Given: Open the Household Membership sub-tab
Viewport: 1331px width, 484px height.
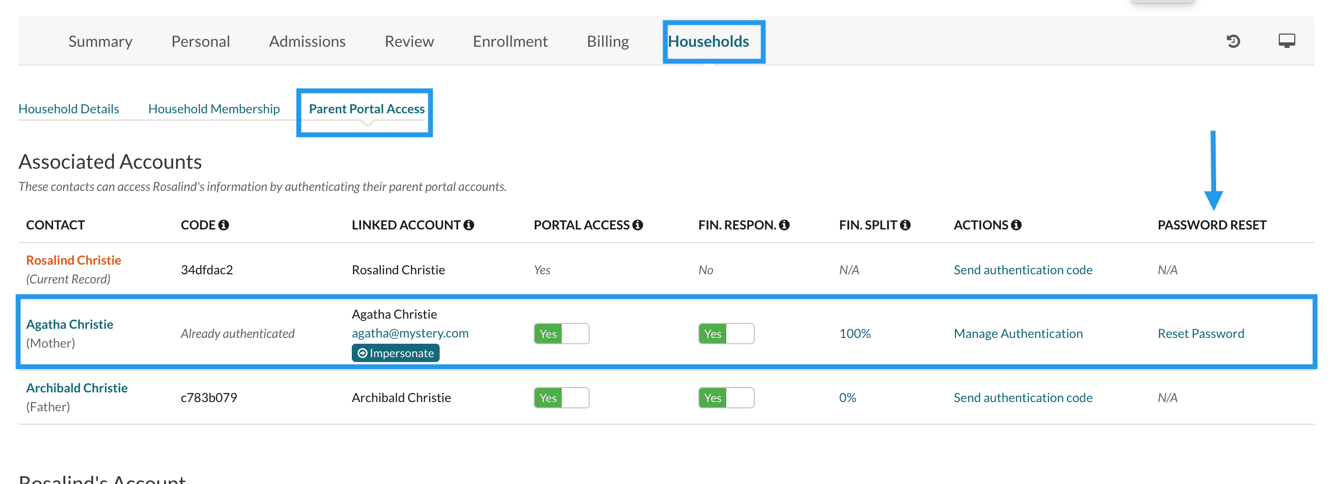Looking at the screenshot, I should 214,109.
